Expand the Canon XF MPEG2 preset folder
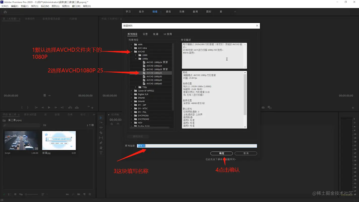The height and width of the screenshot is (202, 359). coord(131,91)
